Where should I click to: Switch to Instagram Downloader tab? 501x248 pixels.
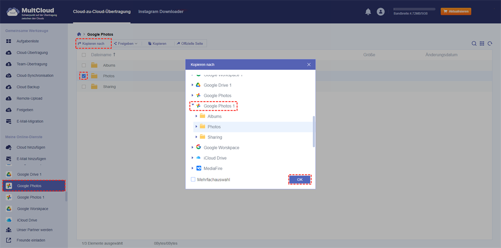(x=161, y=12)
